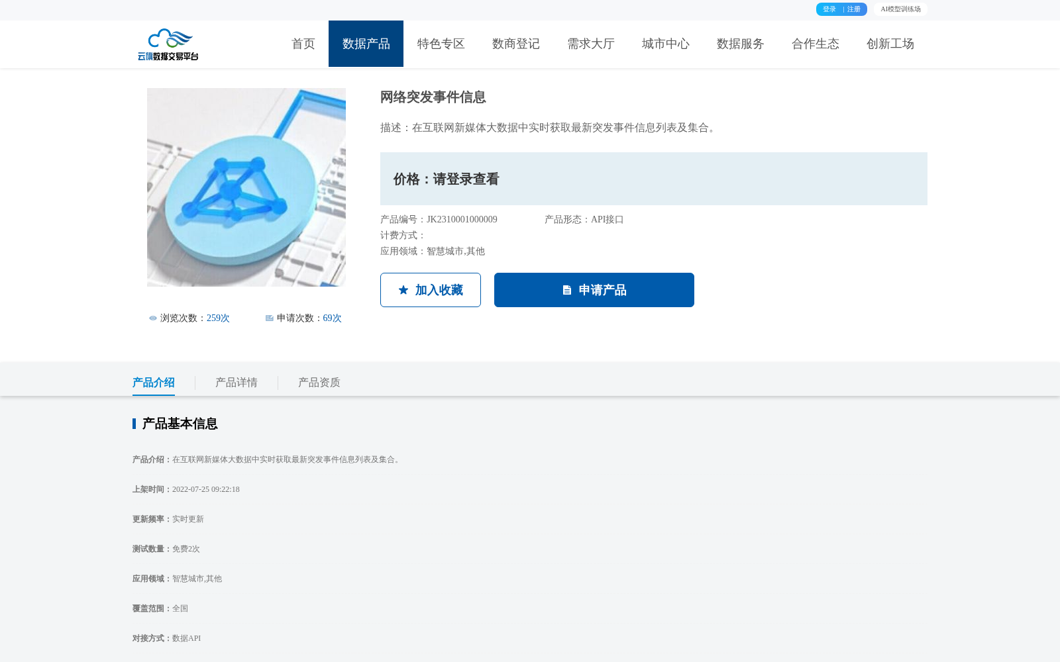Image resolution: width=1060 pixels, height=662 pixels.
Task: Open the AI模型训练场 link
Action: (x=900, y=9)
